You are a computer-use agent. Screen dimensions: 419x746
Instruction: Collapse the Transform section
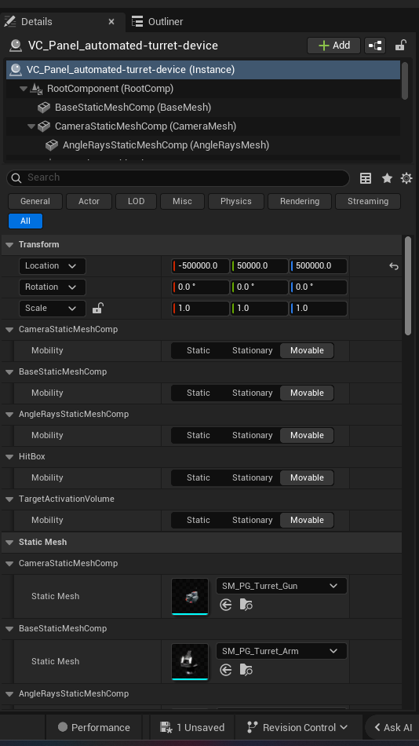pos(9,244)
